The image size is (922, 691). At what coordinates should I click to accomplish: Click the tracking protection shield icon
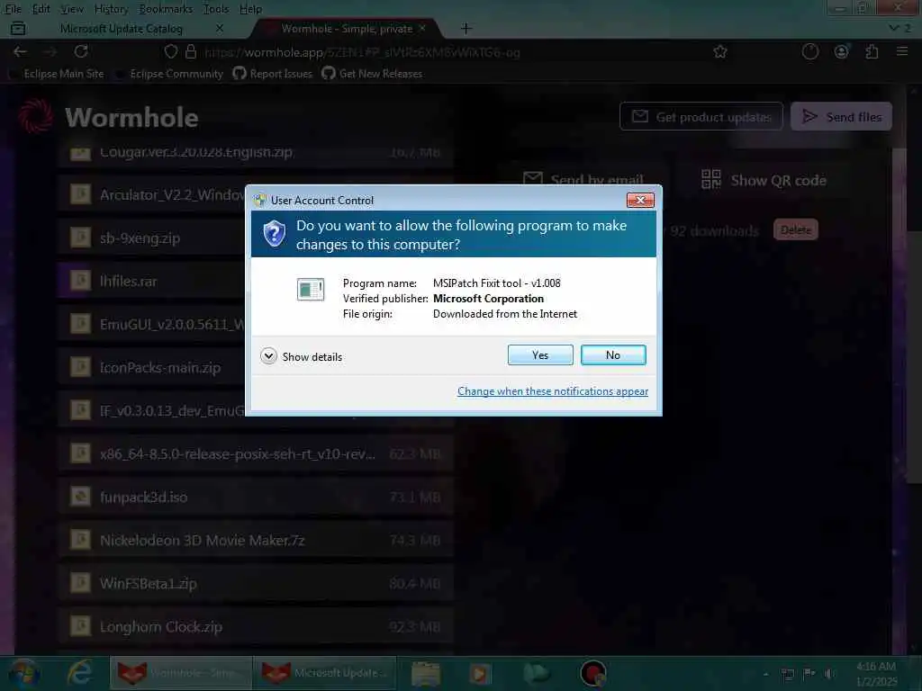pos(170,51)
